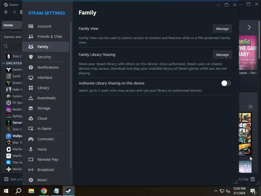Switch to Friends & Chat settings

46,36
